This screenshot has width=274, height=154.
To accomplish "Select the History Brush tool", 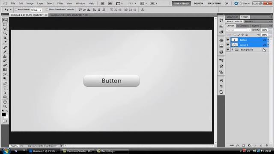I will pyautogui.click(x=5, y=61).
